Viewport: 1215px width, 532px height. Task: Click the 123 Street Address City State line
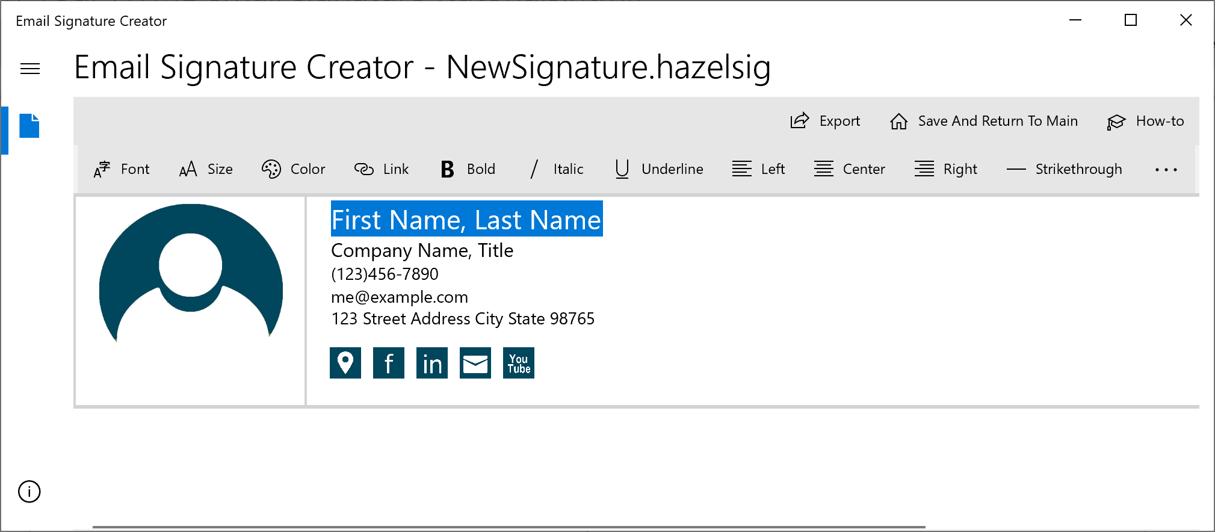coord(463,318)
